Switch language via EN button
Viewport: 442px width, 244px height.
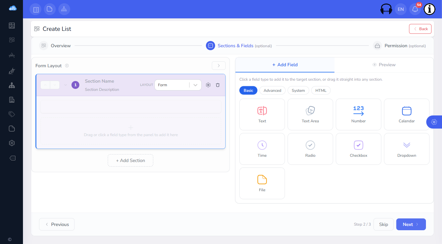tap(401, 9)
